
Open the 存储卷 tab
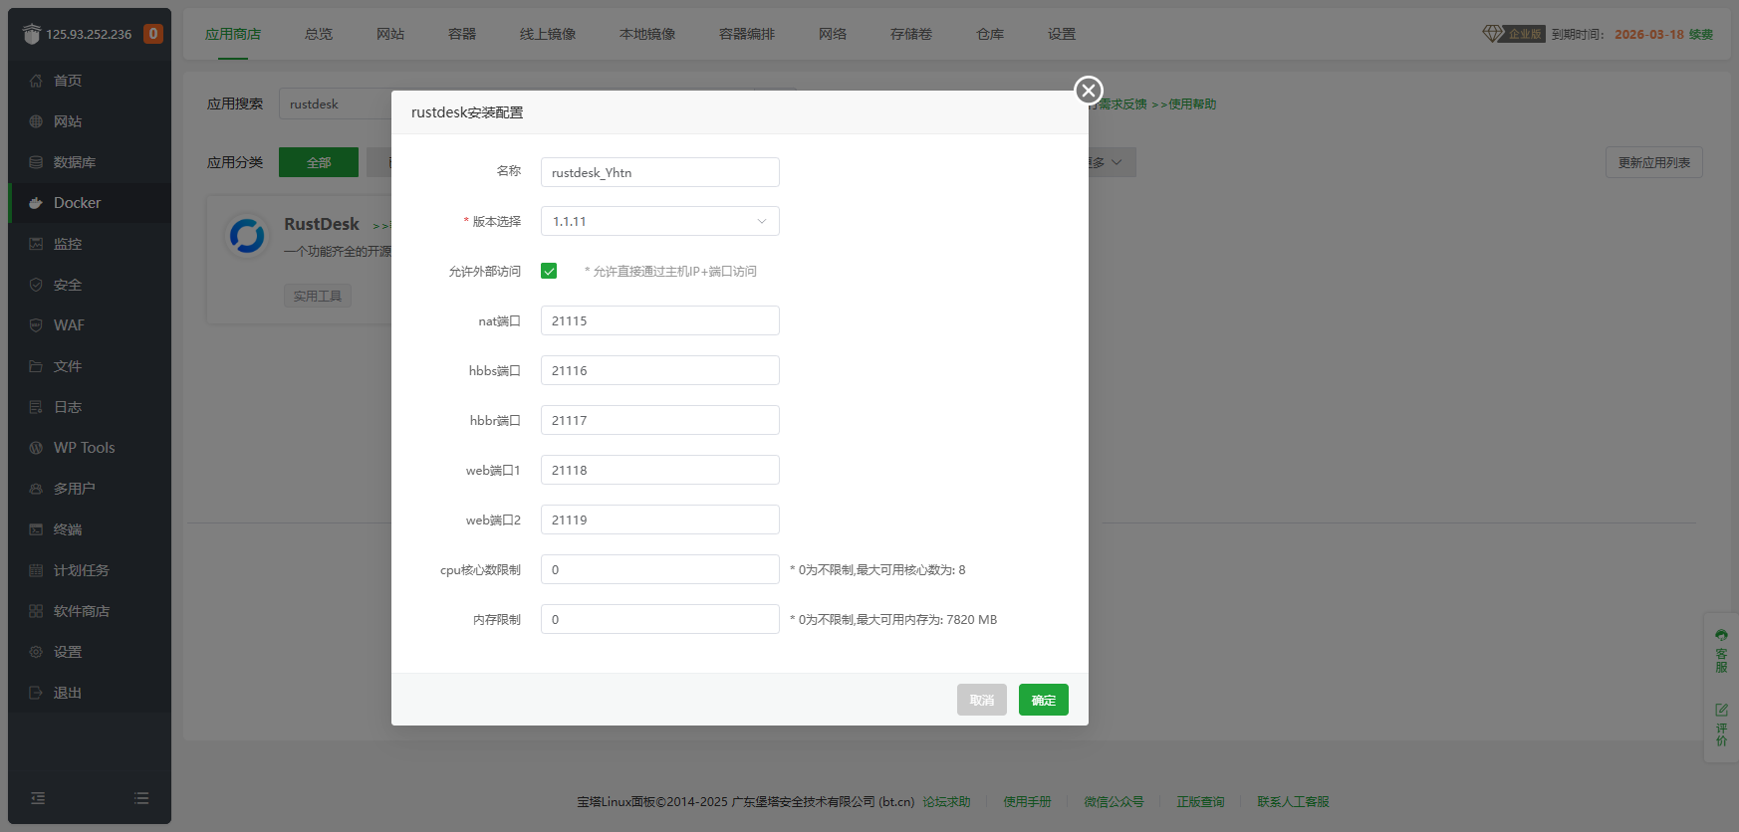911,34
